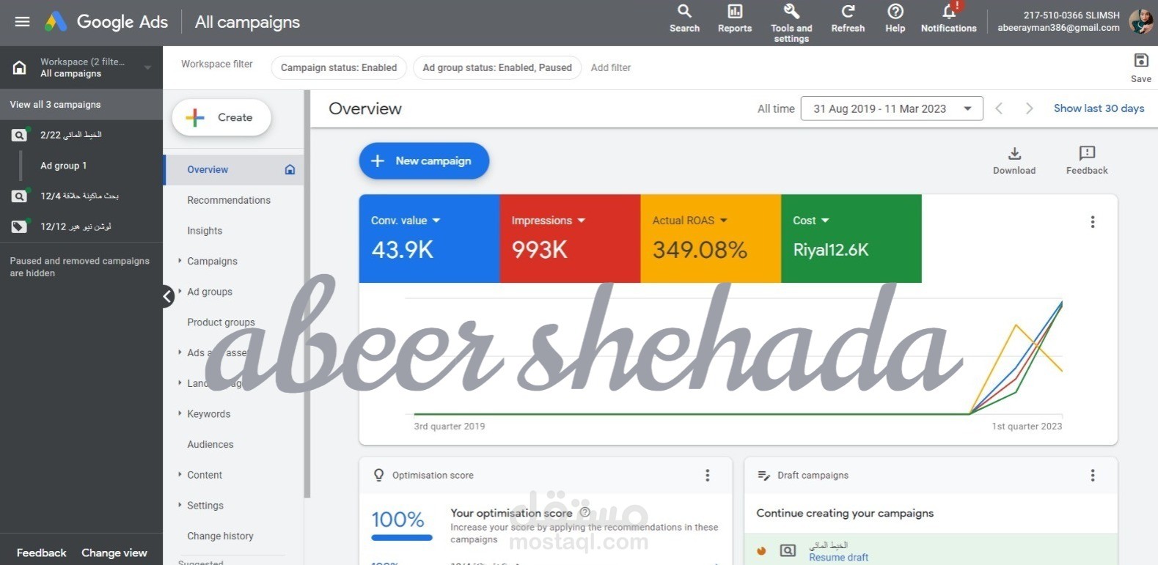Open the Notifications bell
The width and height of the screenshot is (1158, 565).
949,18
